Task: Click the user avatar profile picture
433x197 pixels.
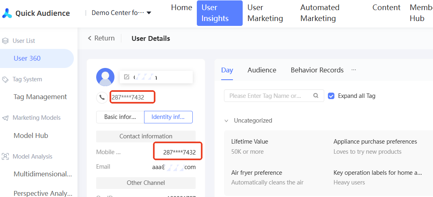Action: point(105,77)
